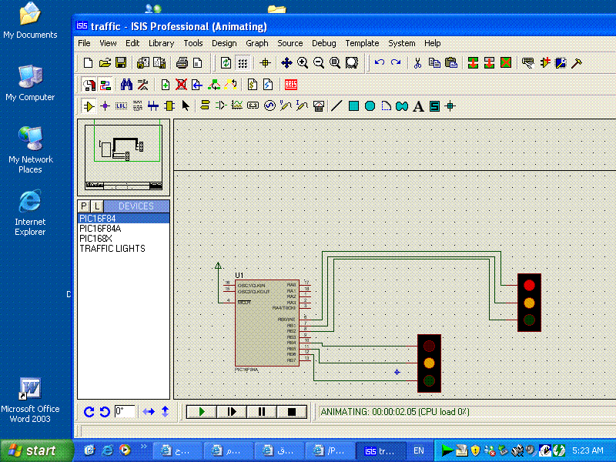This screenshot has width=616, height=462.
Task: Select the generator tool
Action: [269, 106]
